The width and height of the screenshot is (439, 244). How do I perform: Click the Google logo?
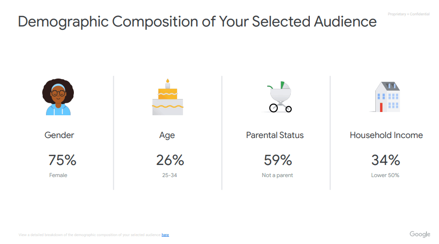pos(419,234)
